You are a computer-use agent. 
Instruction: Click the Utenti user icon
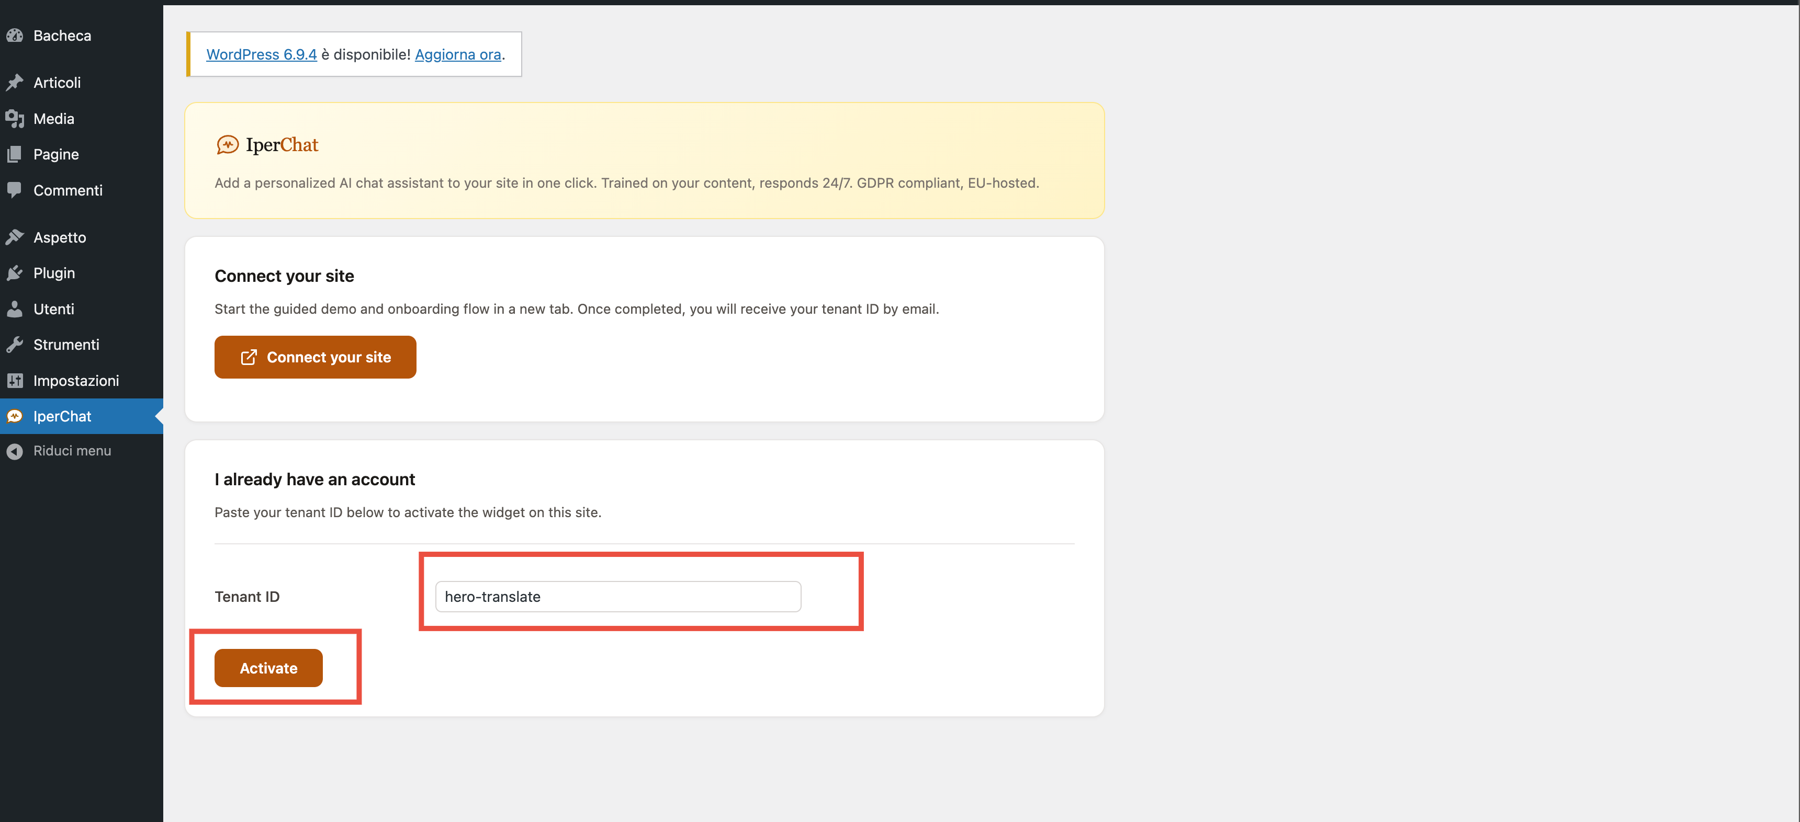pos(15,309)
